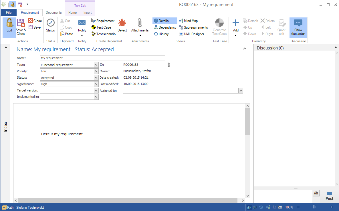Toggle the Show discussion panel button
Viewport: 339px width, 211px height.
(298, 27)
